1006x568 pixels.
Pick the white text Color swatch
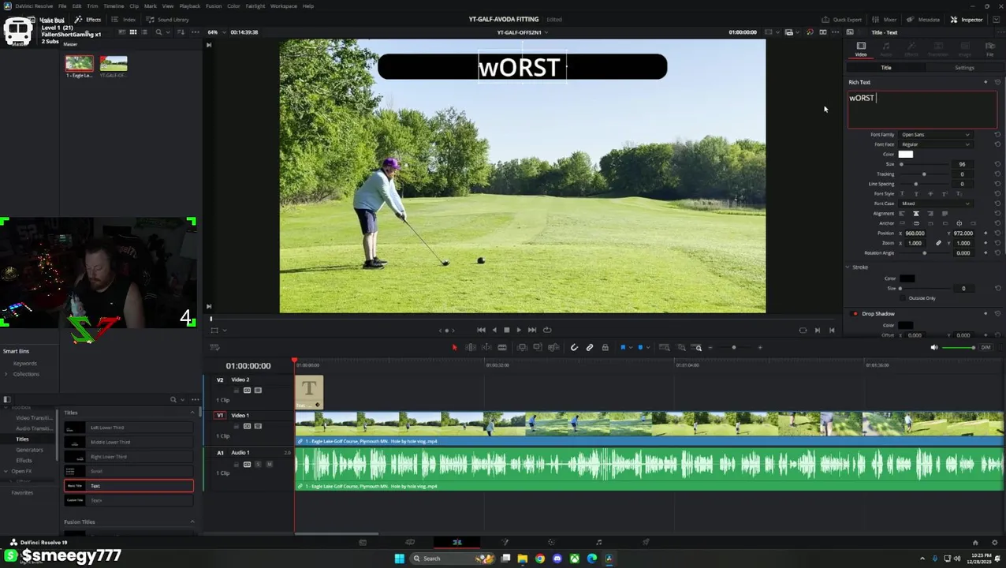coord(905,155)
